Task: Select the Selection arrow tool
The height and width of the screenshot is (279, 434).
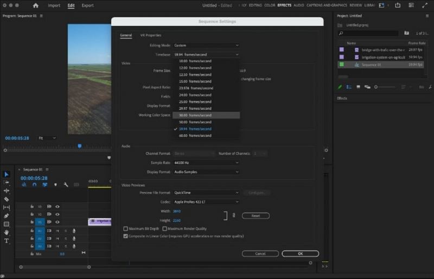Action: pos(7,174)
